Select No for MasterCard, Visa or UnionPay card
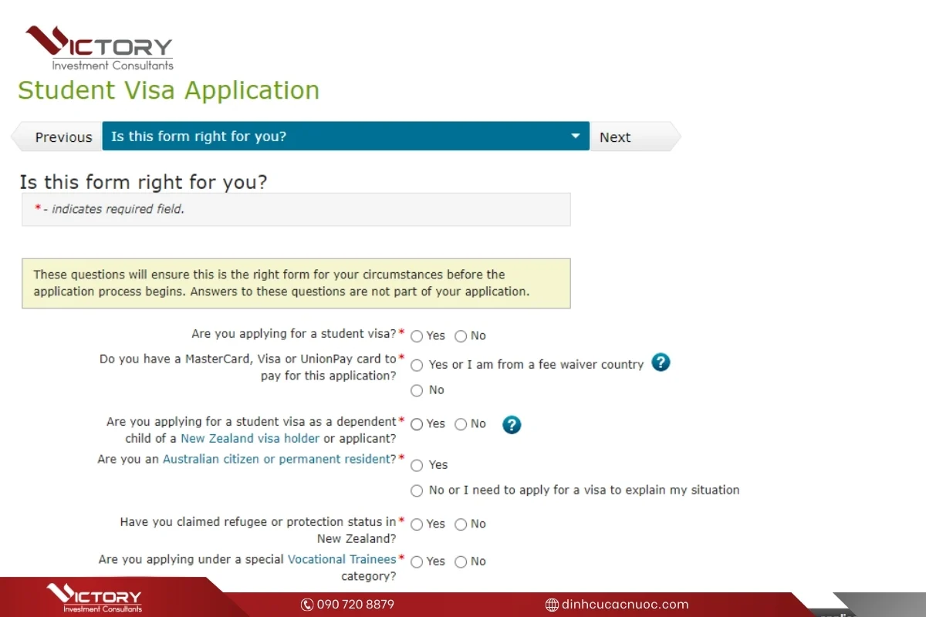Screen dimensions: 926x617 tap(417, 390)
